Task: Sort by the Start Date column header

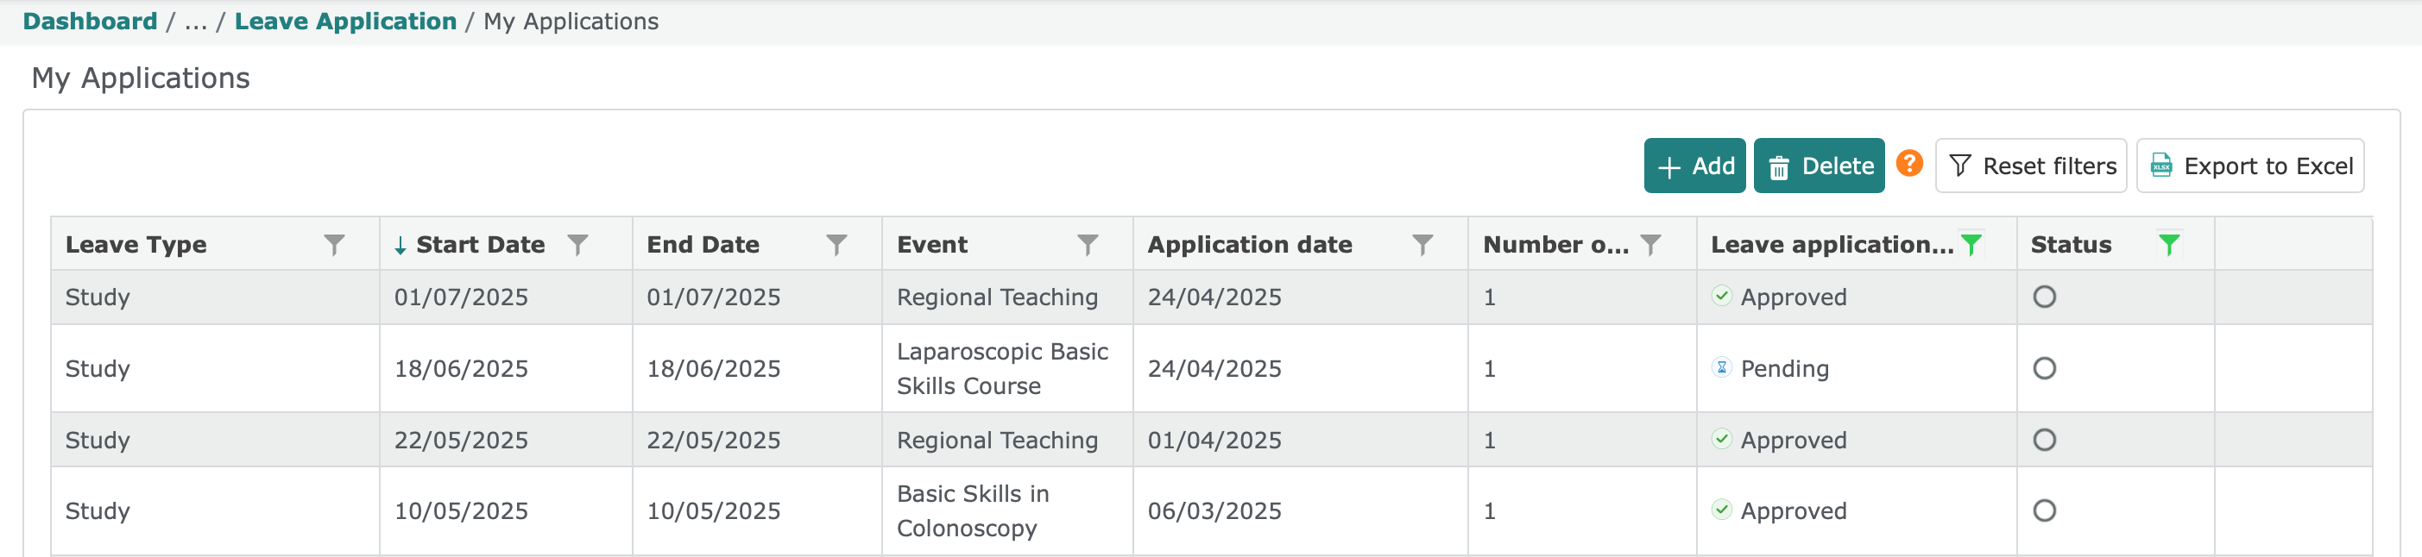Action: point(480,245)
